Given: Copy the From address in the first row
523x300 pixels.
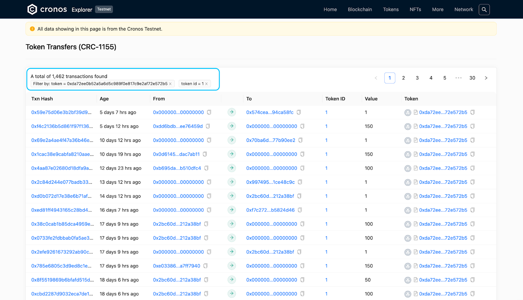Looking at the screenshot, I should tap(209, 112).
